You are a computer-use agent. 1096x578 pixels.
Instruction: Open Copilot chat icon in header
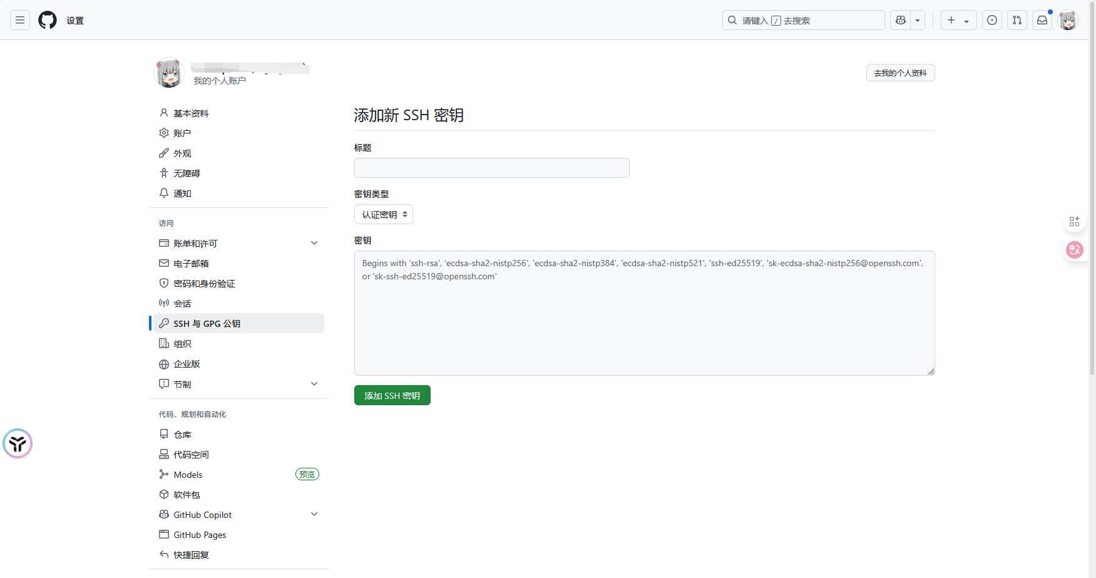tap(901, 20)
